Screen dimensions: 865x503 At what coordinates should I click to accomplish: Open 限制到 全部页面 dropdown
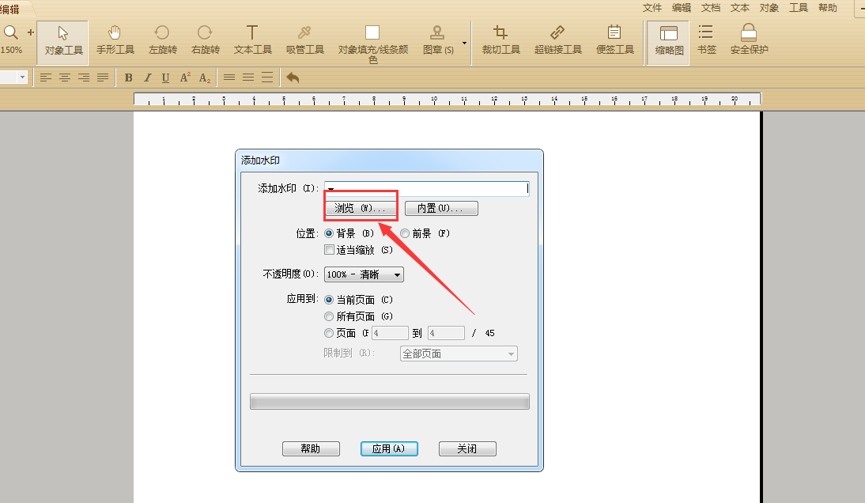coord(459,354)
